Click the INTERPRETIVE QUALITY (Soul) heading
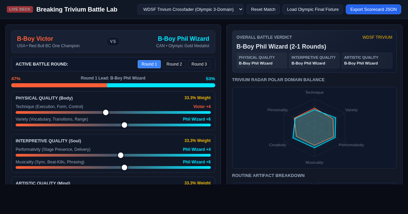 click(x=48, y=141)
